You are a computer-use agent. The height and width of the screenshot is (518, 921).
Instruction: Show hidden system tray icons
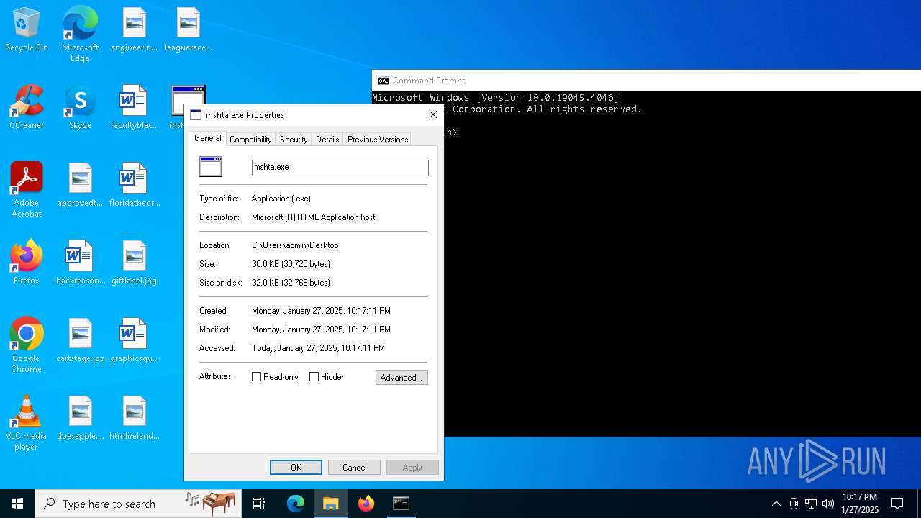776,504
